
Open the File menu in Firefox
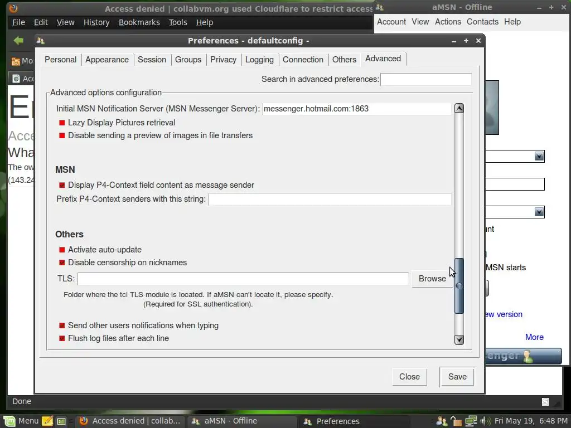[18, 22]
